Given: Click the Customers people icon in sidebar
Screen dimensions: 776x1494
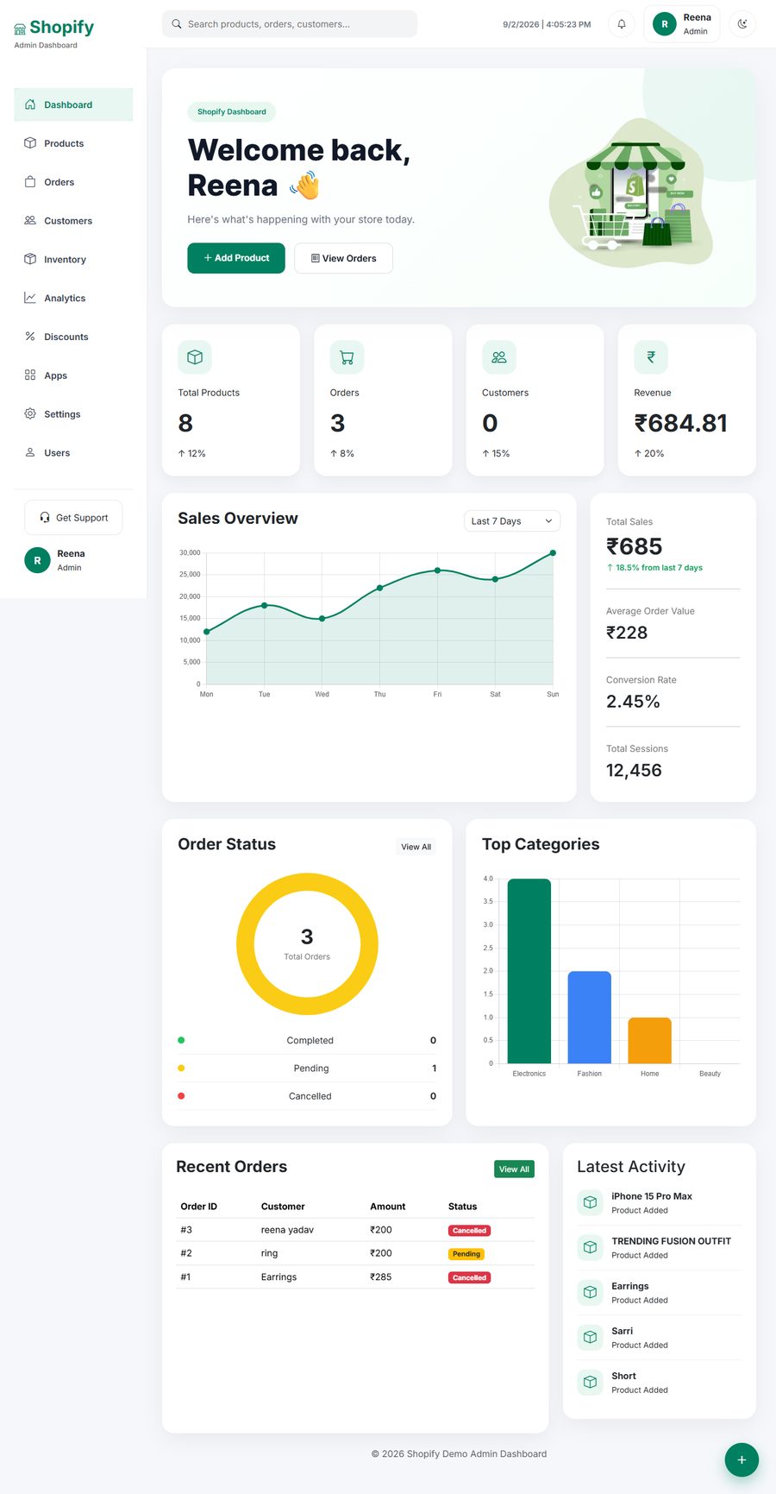Looking at the screenshot, I should pos(30,221).
